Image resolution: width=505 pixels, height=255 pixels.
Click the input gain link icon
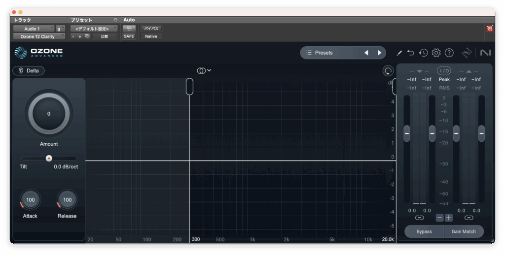pyautogui.click(x=419, y=218)
